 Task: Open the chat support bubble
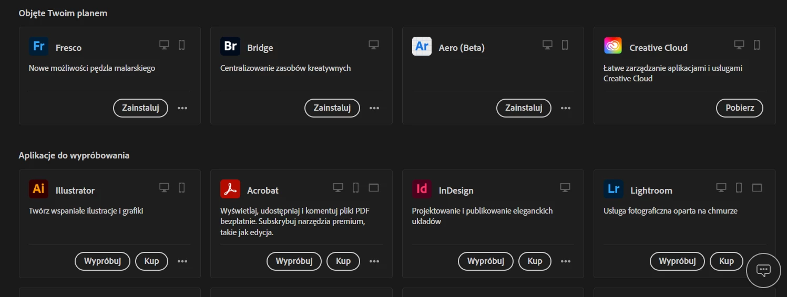point(763,270)
